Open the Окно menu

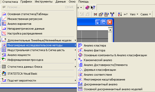pos(72,2)
